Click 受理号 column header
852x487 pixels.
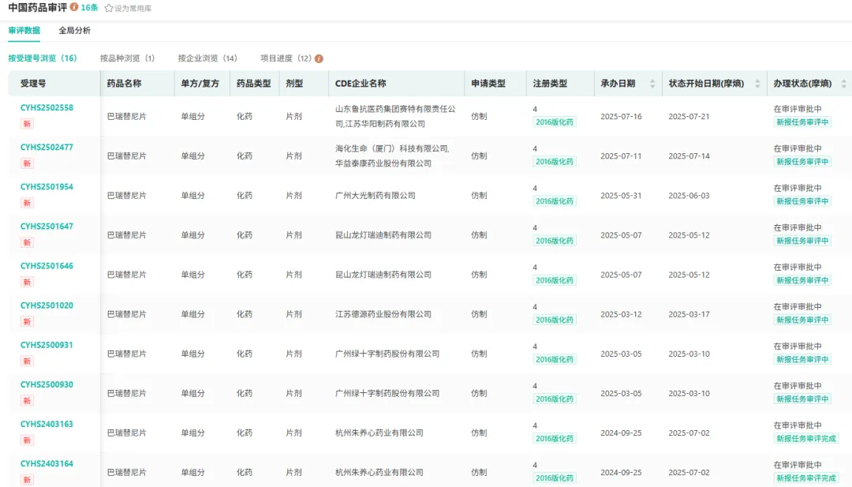click(33, 84)
